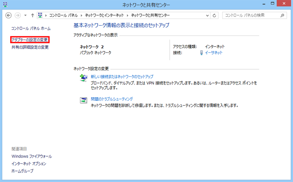The width and height of the screenshot is (293, 182).
Task: Click the window system icon in title bar
Action: coord(5,4)
